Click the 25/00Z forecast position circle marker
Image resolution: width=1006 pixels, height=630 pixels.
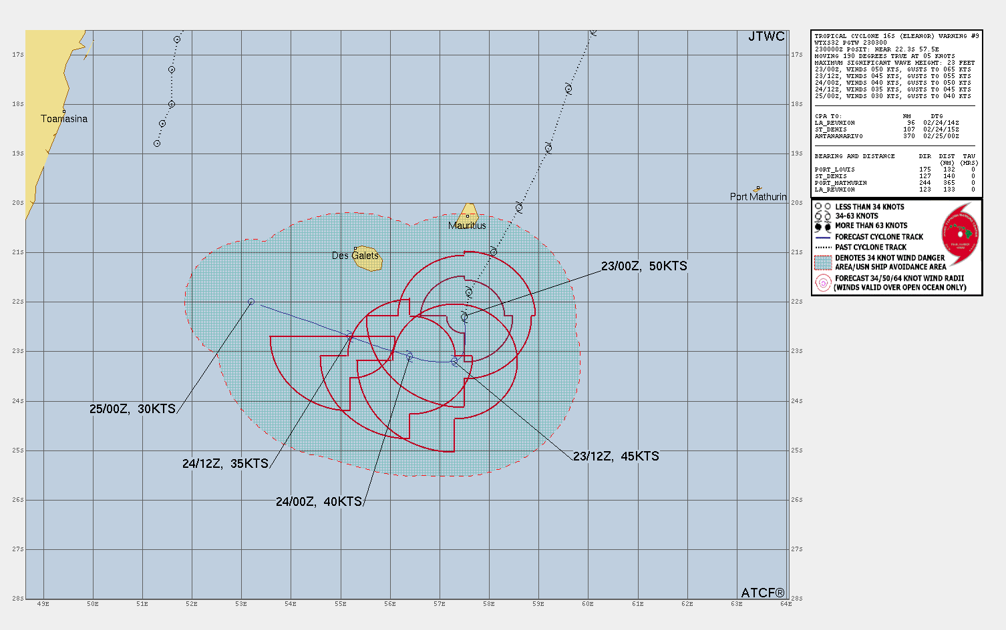tap(251, 302)
